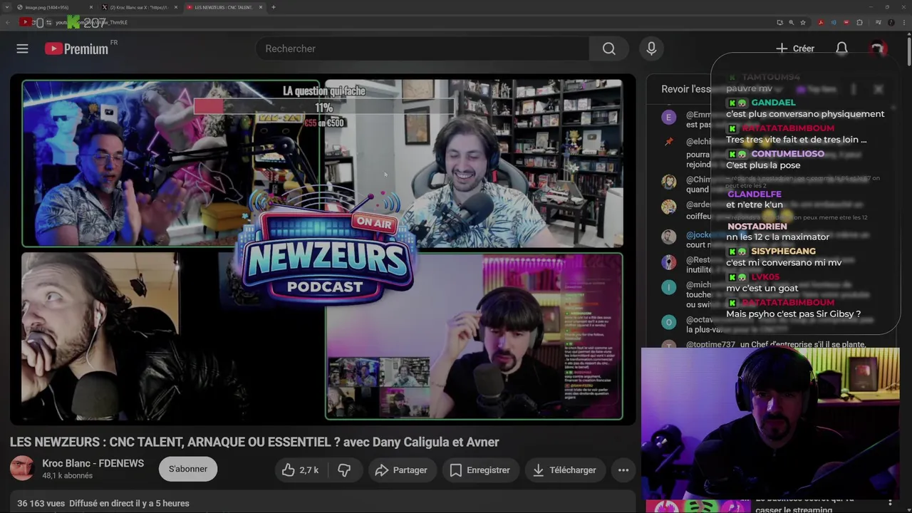Click the red extension icon beside puzzle
The width and height of the screenshot is (912, 513).
(846, 22)
